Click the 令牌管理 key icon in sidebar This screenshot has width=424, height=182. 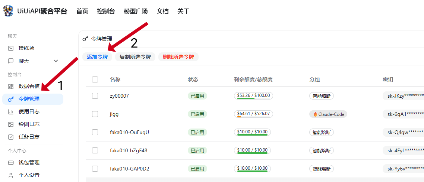[11, 99]
